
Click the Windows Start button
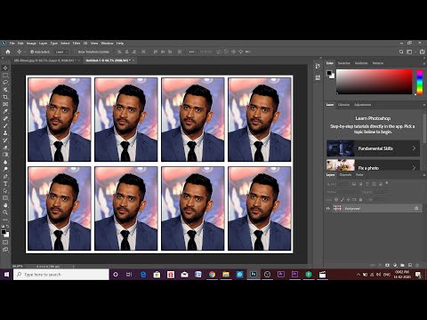coord(6,275)
